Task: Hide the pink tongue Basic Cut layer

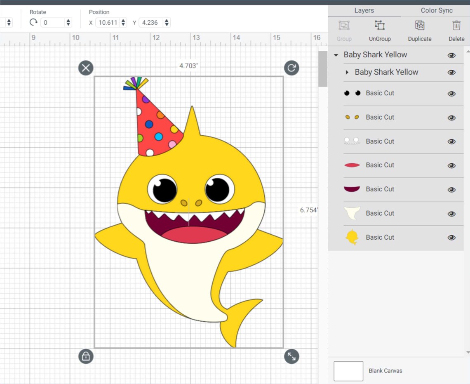Action: point(451,165)
